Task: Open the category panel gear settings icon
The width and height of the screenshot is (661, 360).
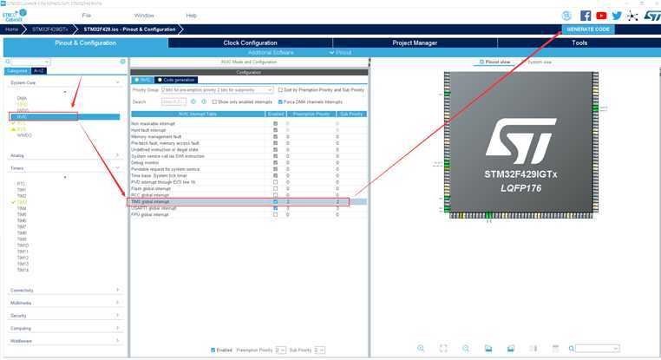Action: (x=122, y=62)
